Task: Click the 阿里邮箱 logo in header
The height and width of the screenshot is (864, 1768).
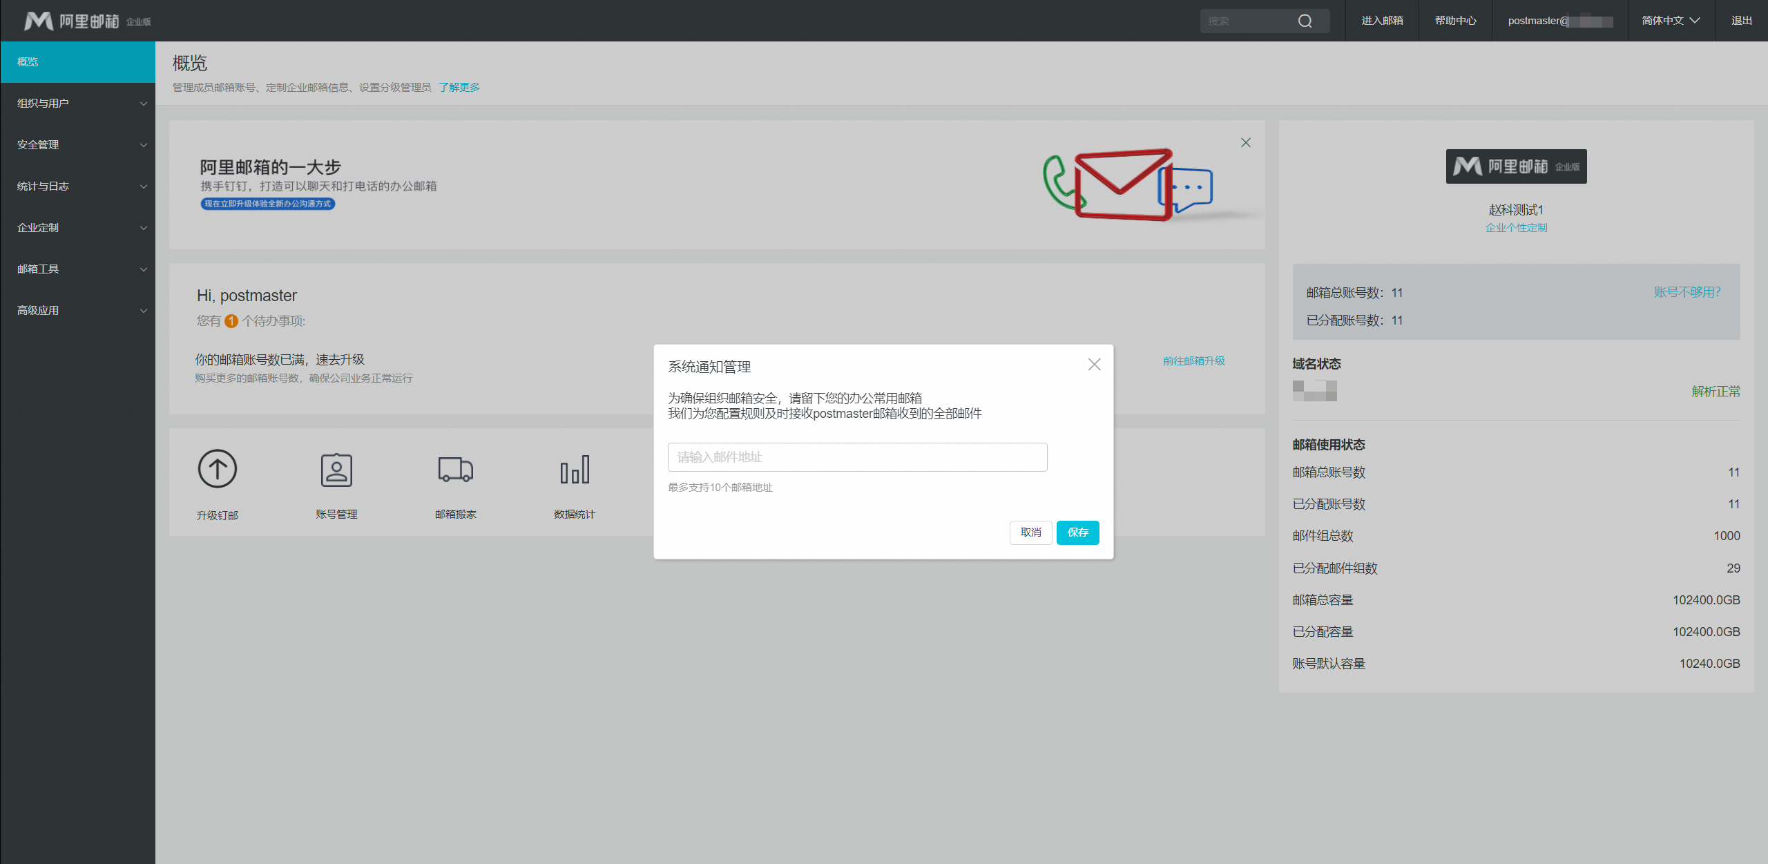Action: click(x=87, y=21)
